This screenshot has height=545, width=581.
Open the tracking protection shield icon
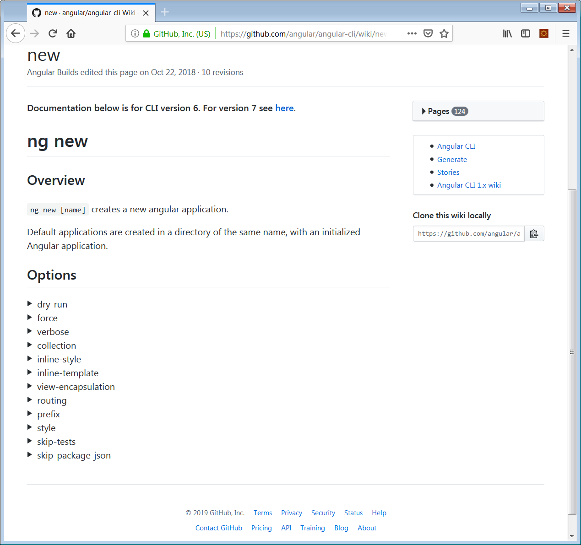click(x=428, y=33)
